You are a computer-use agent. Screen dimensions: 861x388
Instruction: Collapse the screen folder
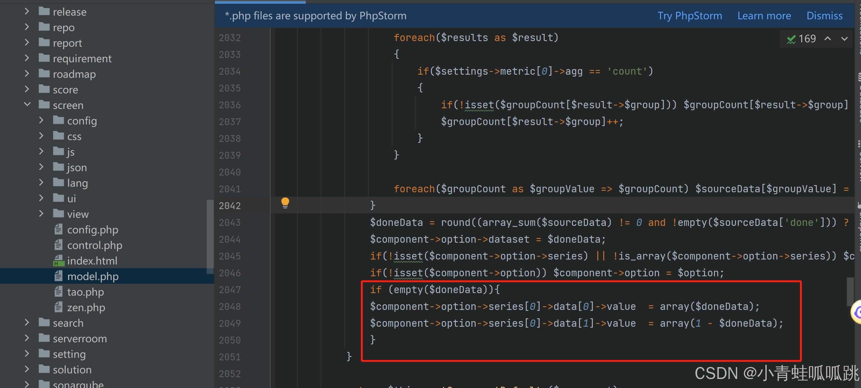tap(27, 105)
